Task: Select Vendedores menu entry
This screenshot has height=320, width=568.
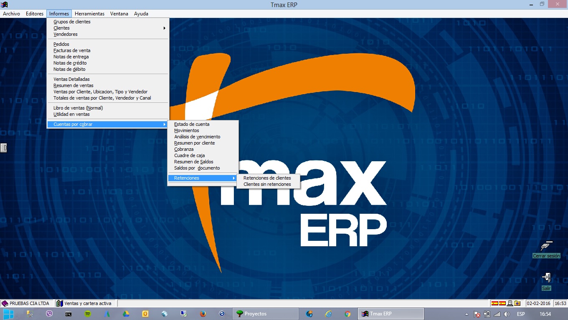Action: (108, 34)
